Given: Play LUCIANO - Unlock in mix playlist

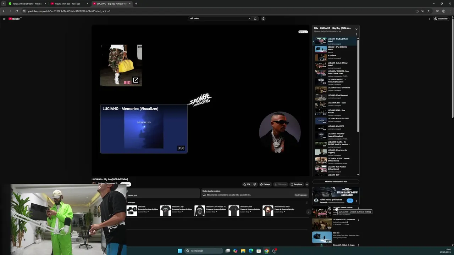Looking at the screenshot, I should point(335,65).
